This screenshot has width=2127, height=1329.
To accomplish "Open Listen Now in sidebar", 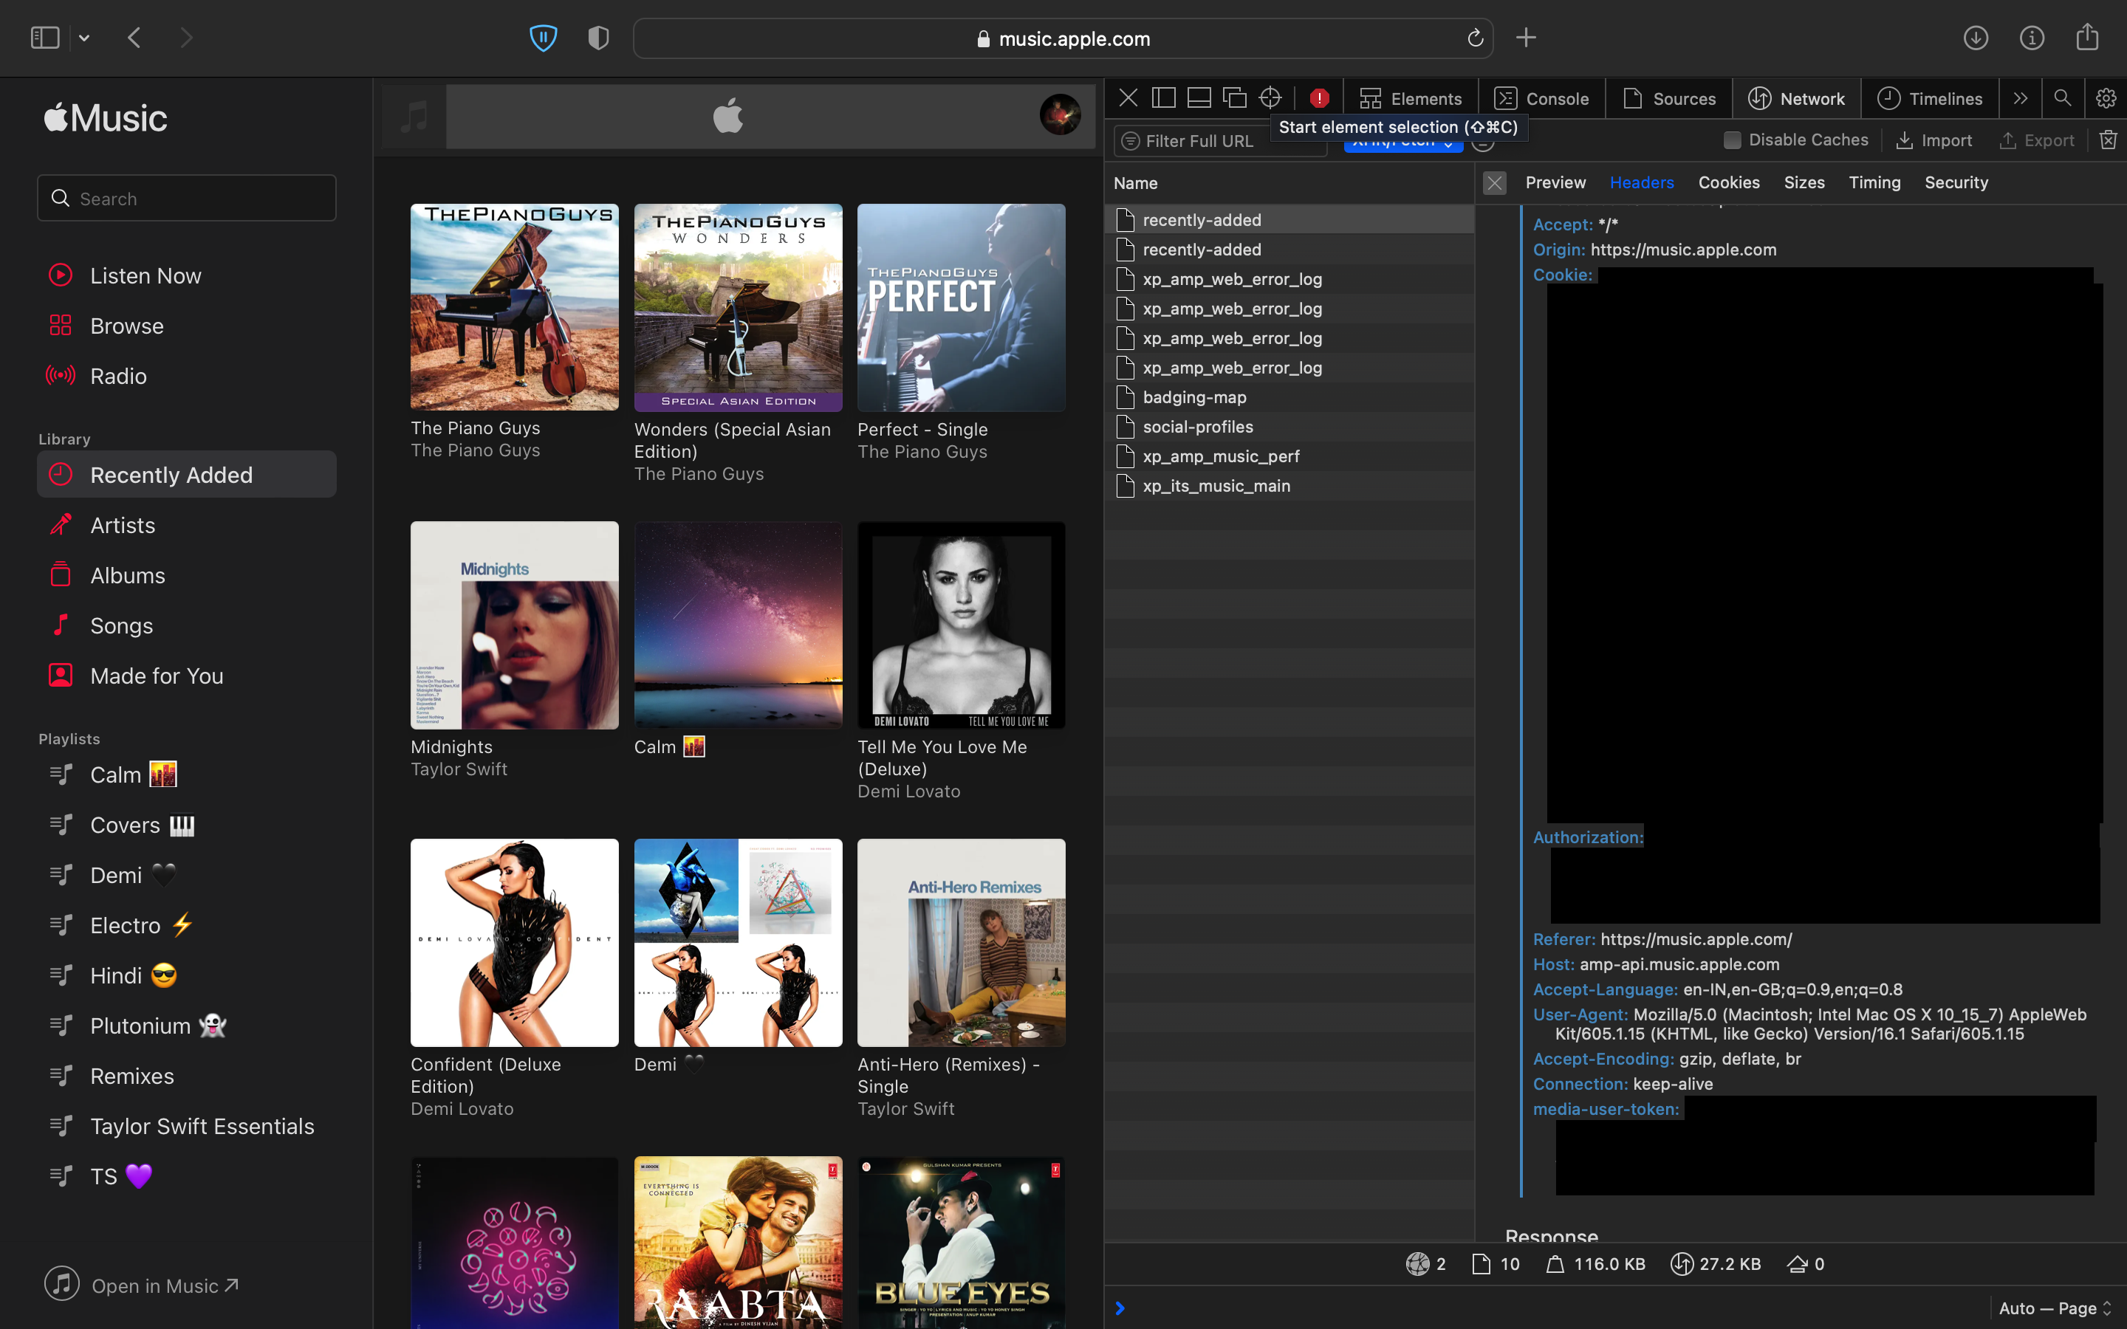I will tap(146, 275).
